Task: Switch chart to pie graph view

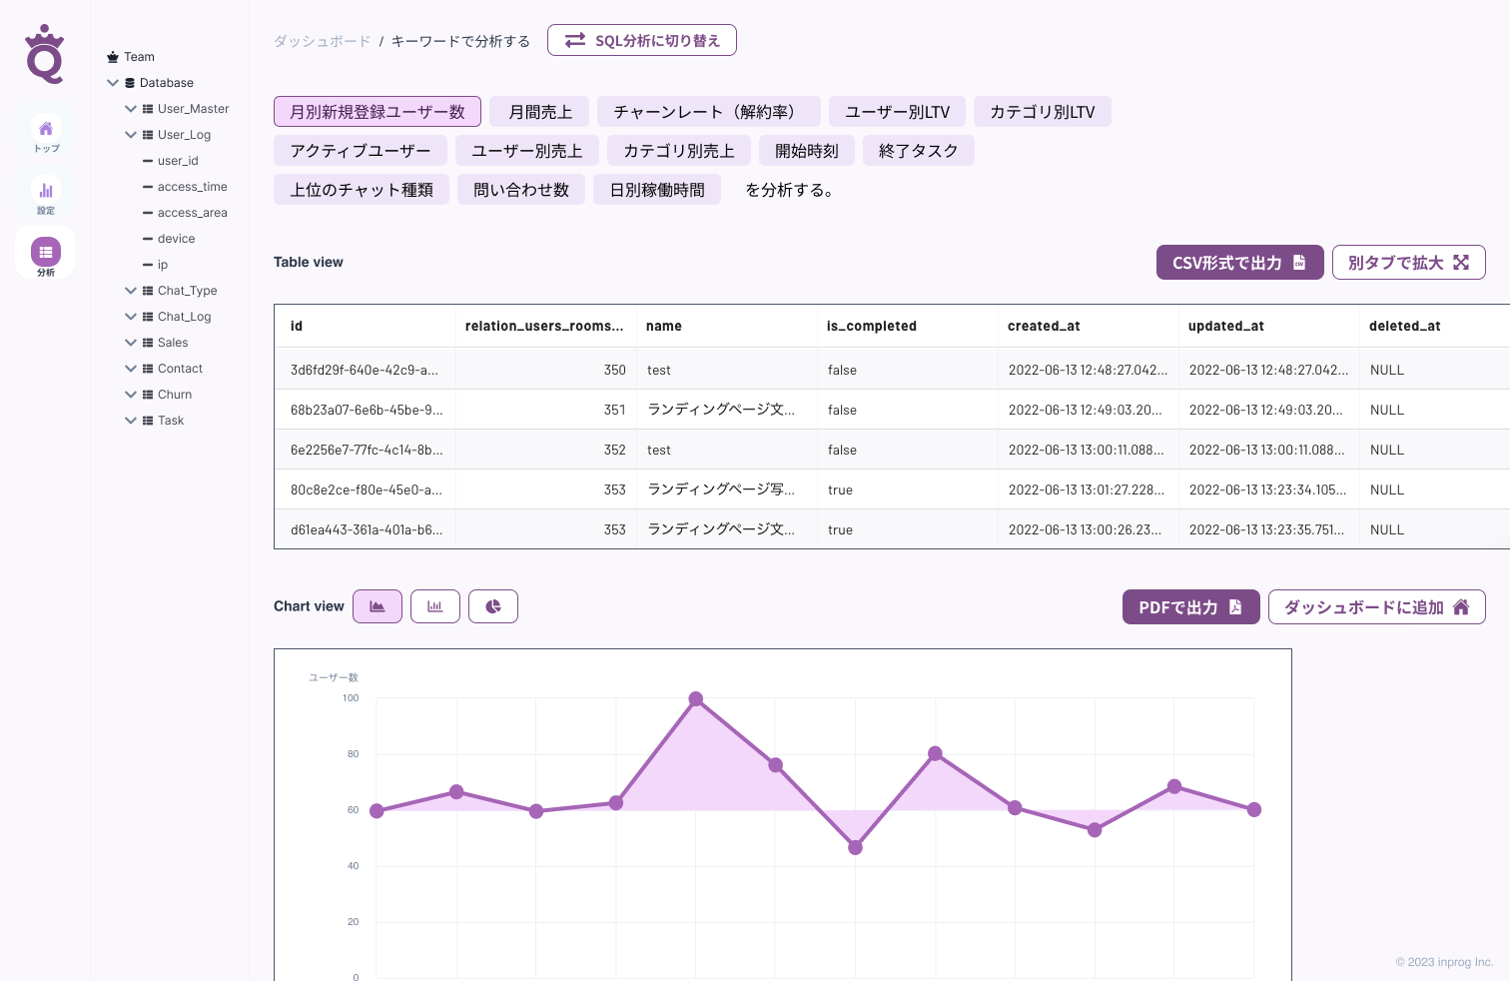Action: pyautogui.click(x=493, y=606)
